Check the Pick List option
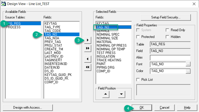Viewport: 199px width, 112px height. tap(138, 79)
